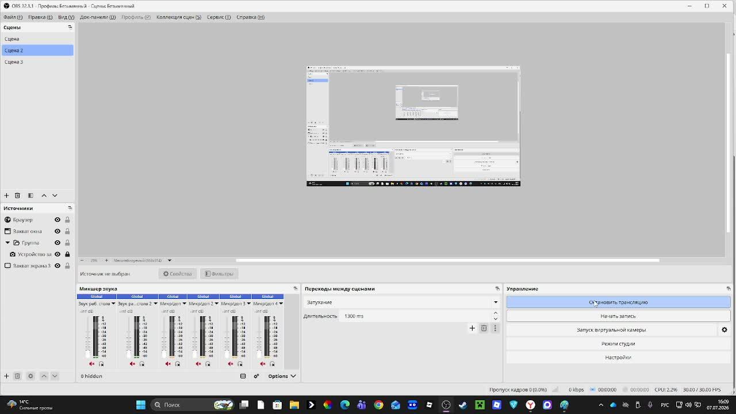Open virtual camera settings gear
The image size is (736, 414).
point(724,330)
